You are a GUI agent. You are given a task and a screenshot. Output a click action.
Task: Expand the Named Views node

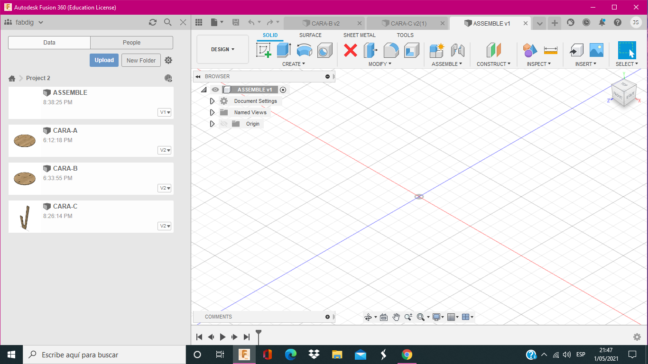213,112
